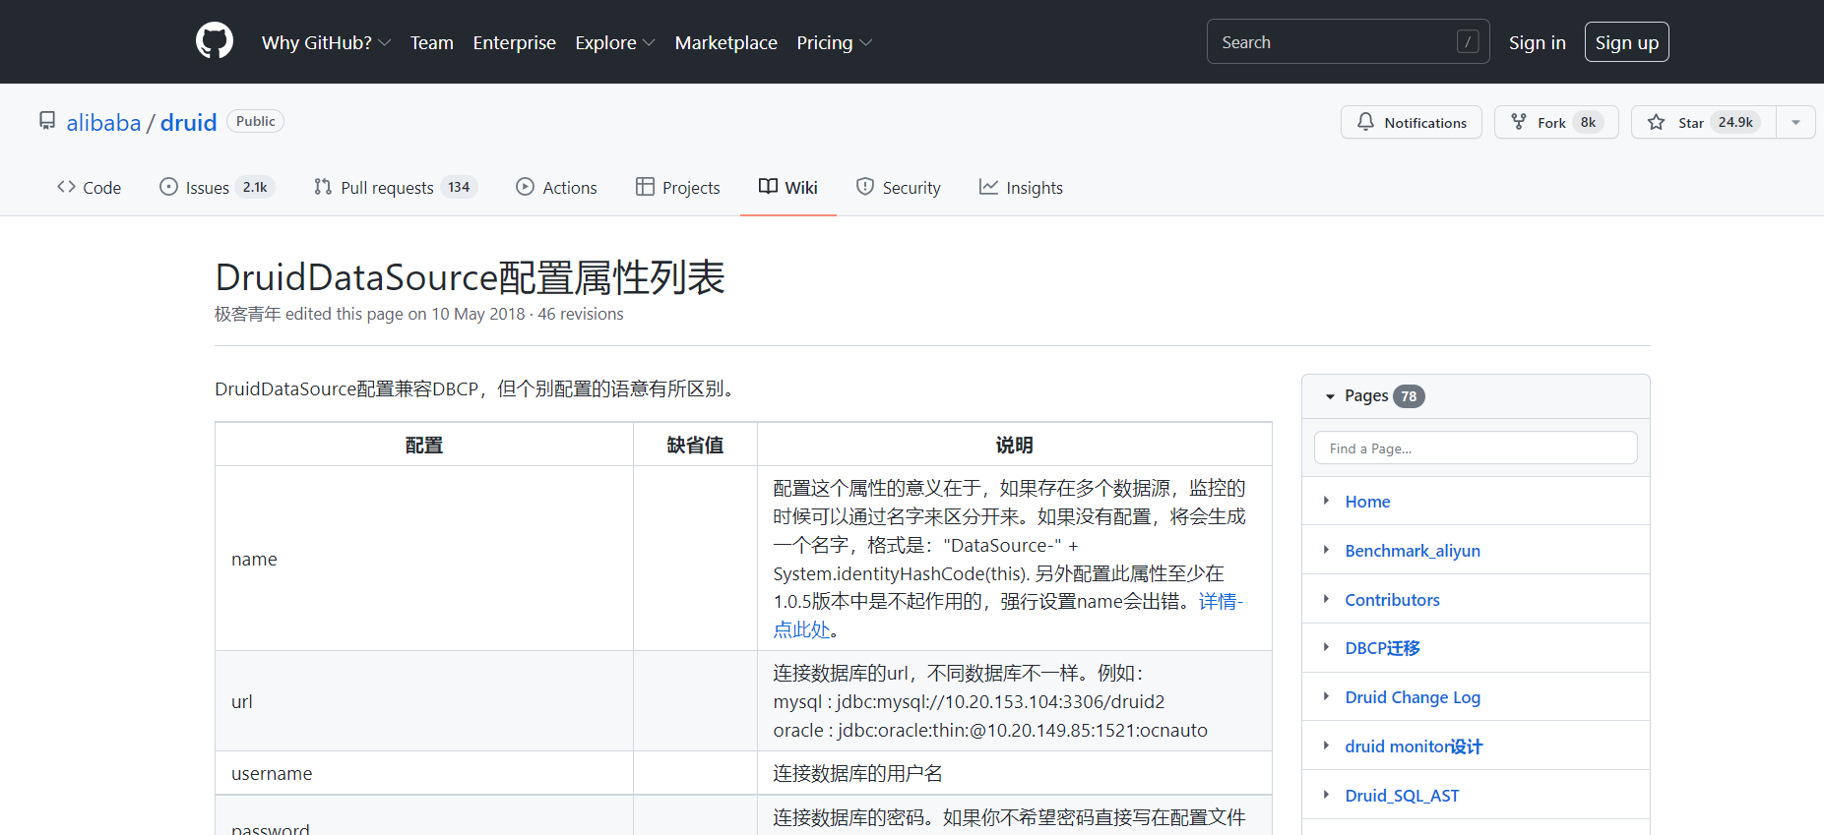Switch to the Code tab
Image resolution: width=1824 pixels, height=835 pixels.
(x=89, y=187)
